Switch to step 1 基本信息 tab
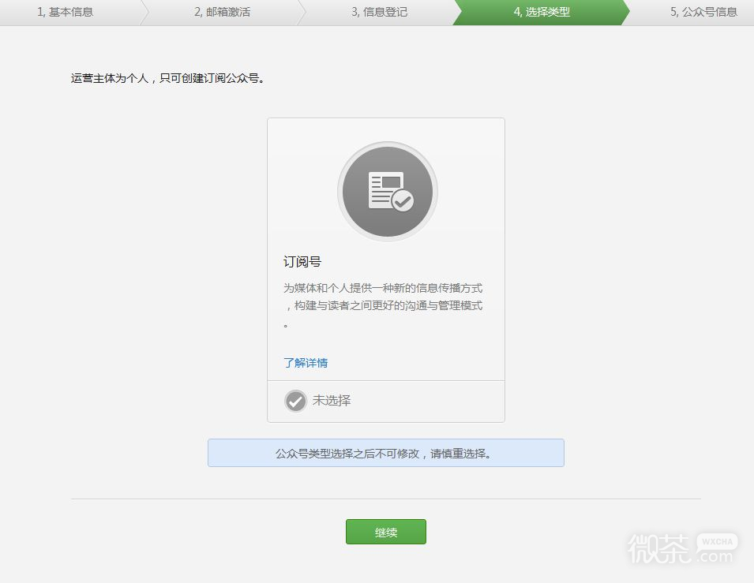754x583 pixels. [x=67, y=13]
